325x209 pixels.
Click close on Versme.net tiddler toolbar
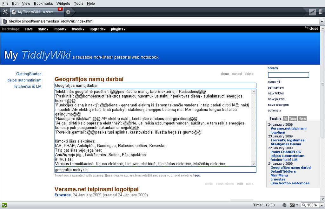(209, 184)
